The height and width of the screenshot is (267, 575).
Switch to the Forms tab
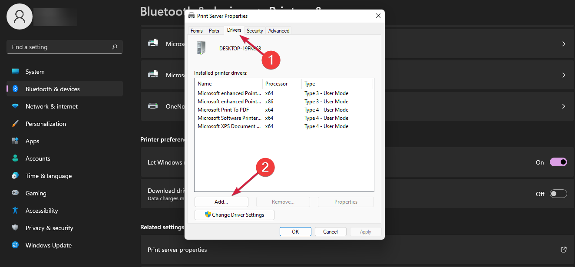pyautogui.click(x=197, y=31)
